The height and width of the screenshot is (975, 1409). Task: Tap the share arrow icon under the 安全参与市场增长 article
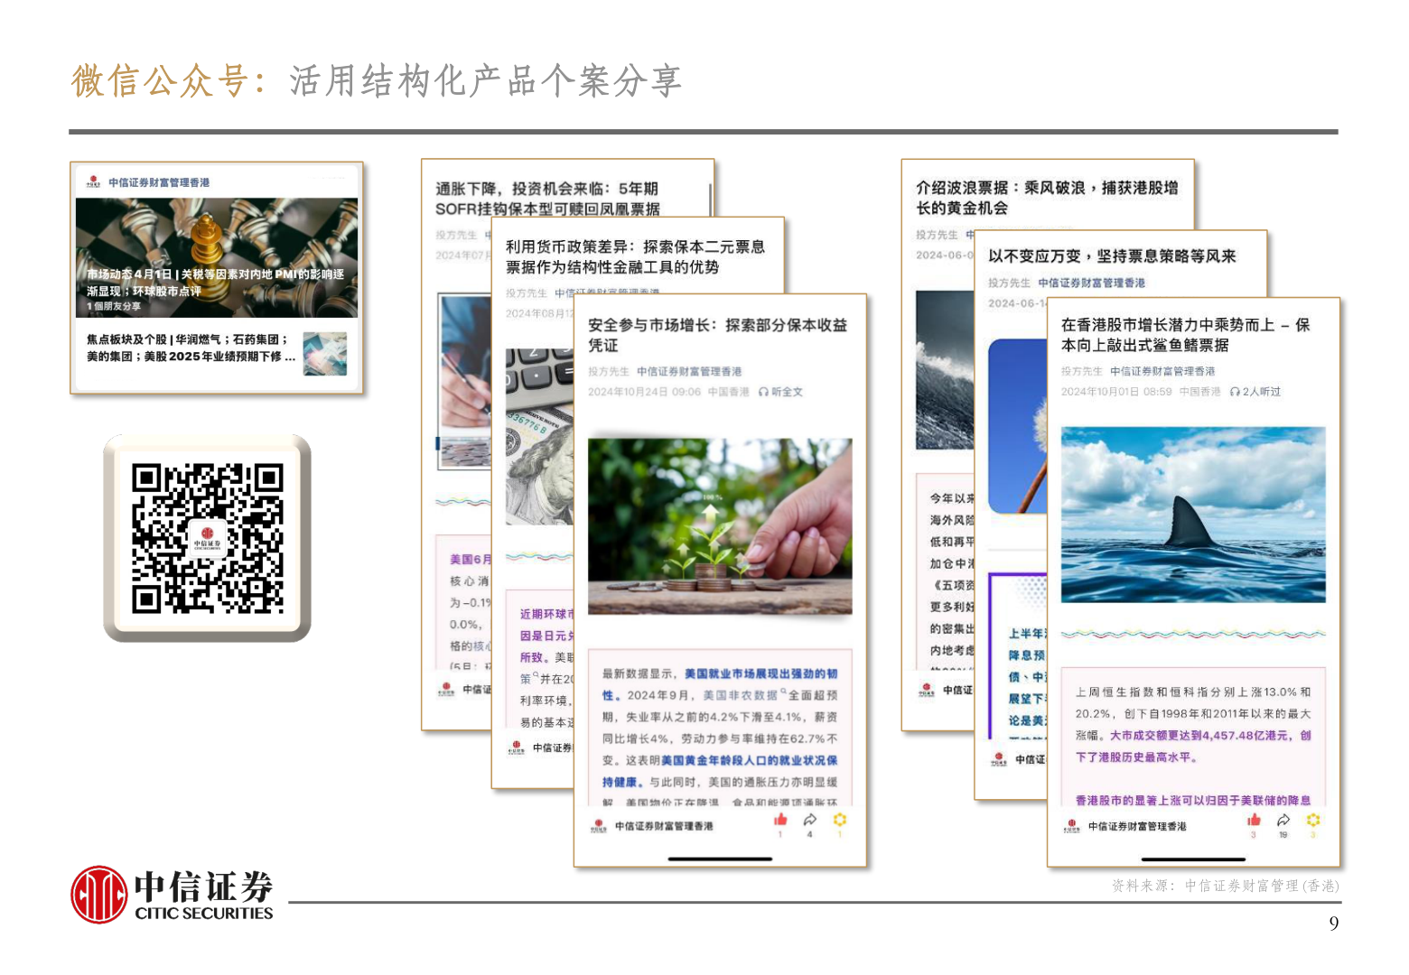811,820
